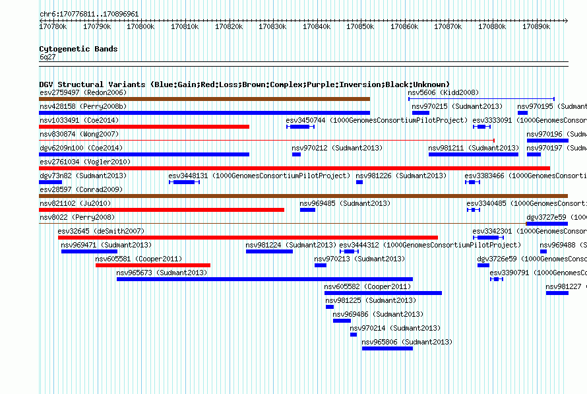Viewport: 587px width, 394px height.
Task: Click the long blue nsv965673 (Sudmant2013) bar
Action: tap(264, 279)
